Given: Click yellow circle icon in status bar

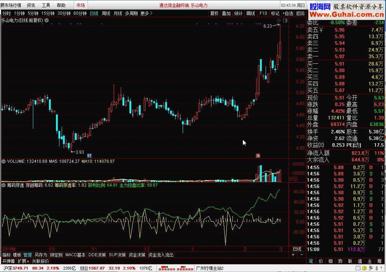Looking at the screenshot, I should [x=364, y=268].
